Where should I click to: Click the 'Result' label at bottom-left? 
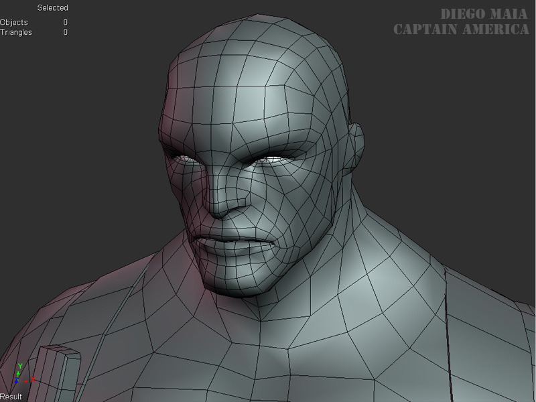11,397
